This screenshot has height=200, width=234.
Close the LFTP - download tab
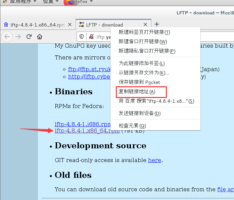(145, 24)
